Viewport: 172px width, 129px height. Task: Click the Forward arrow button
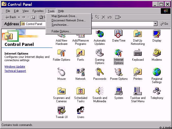click(24, 17)
